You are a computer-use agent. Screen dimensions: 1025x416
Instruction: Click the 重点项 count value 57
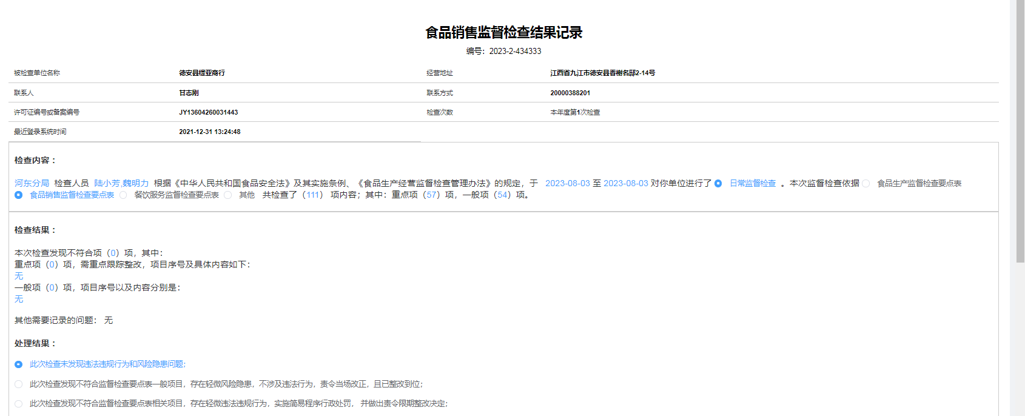[x=432, y=195]
